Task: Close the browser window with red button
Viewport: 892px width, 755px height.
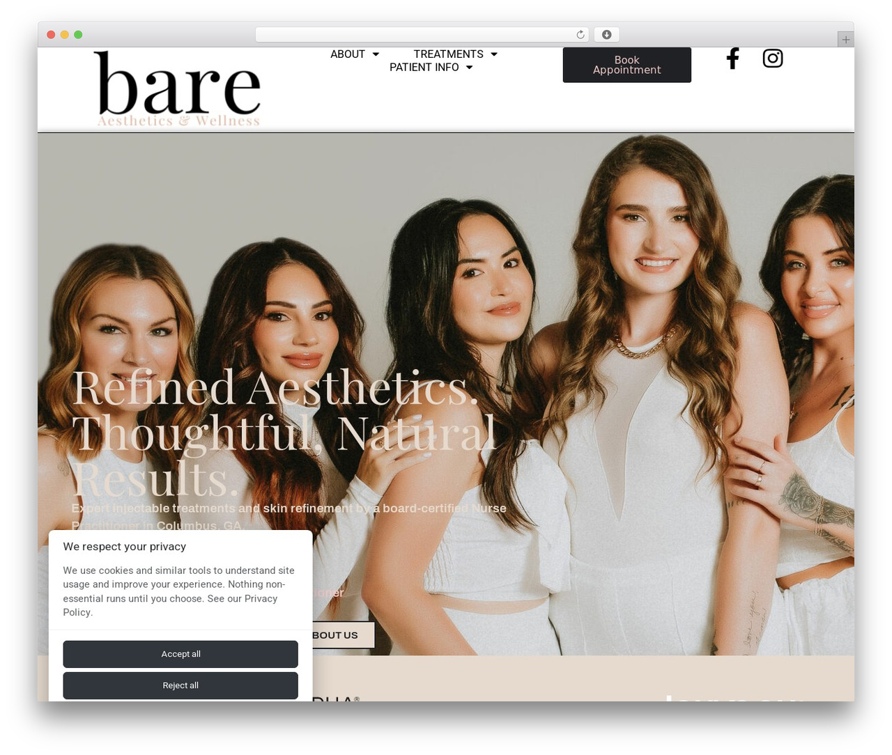Action: point(51,35)
